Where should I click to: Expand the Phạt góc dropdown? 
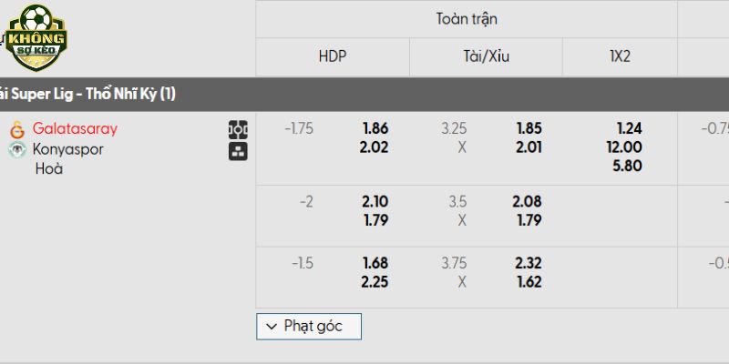coord(309,327)
